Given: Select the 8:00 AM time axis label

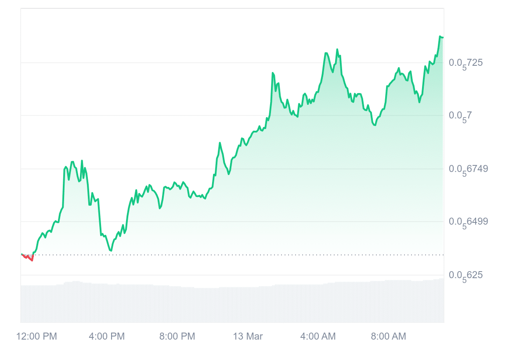Looking at the screenshot, I should coord(388,337).
